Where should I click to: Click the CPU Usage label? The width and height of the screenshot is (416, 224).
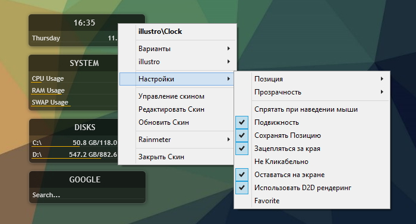[x=48, y=78]
